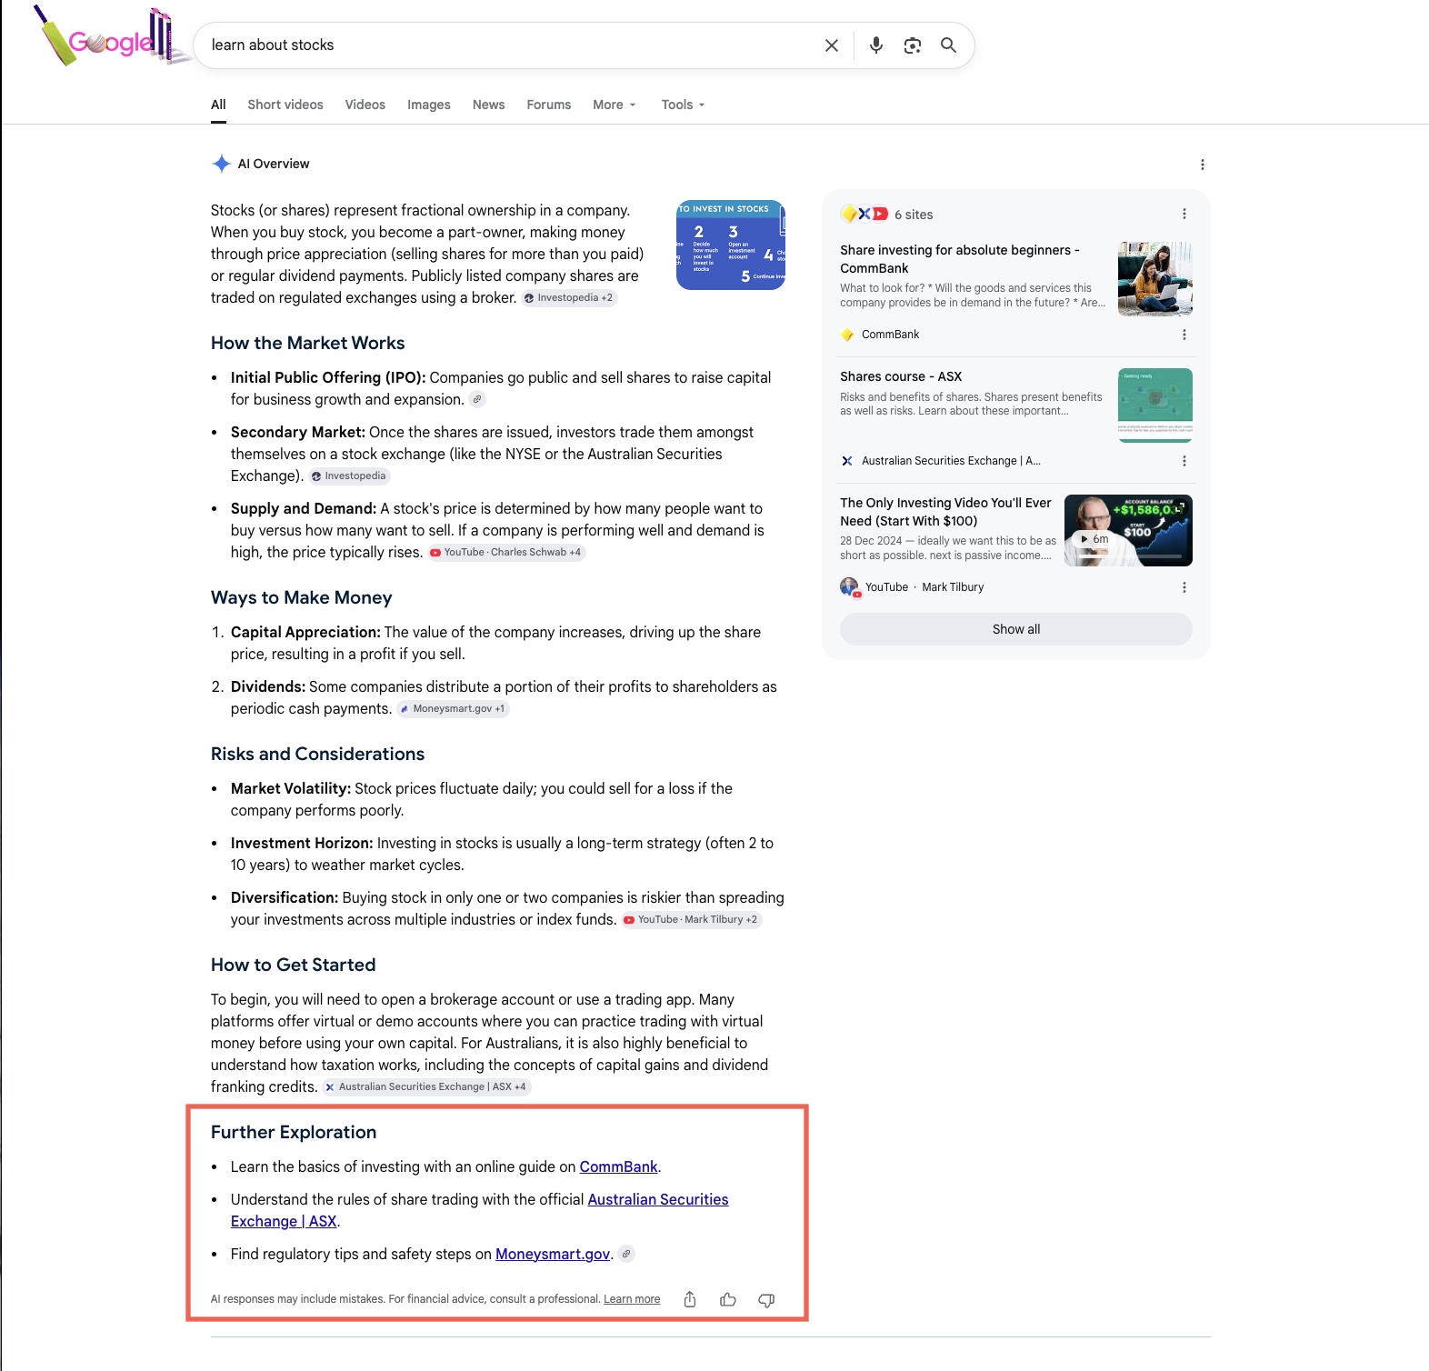Click the 'How to Get Started' heading

click(x=294, y=965)
